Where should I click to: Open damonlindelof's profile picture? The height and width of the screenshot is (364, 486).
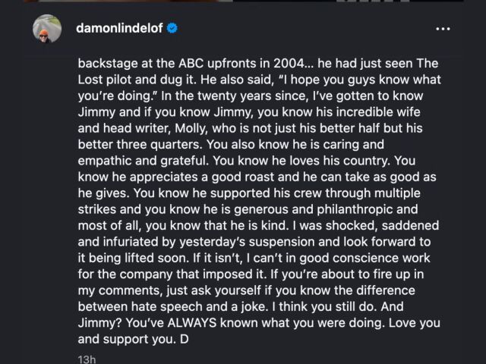click(47, 29)
